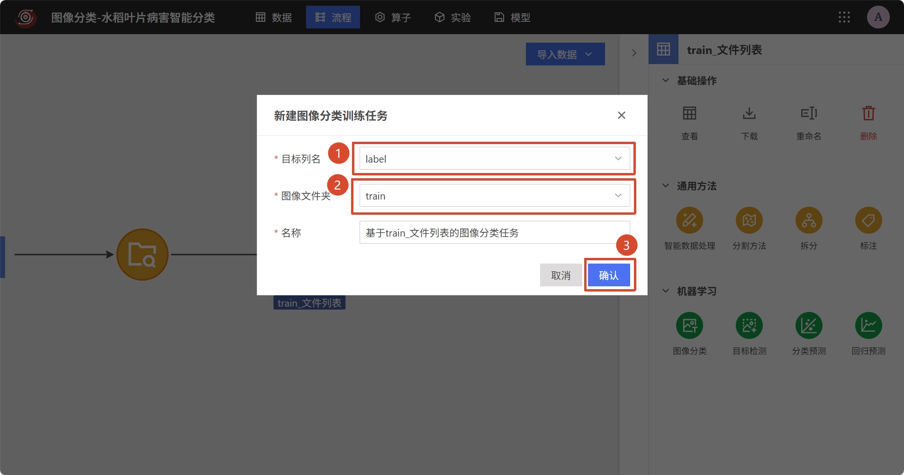904x475 pixels.
Task: Open the 目标列名 label dropdown
Action: point(495,159)
